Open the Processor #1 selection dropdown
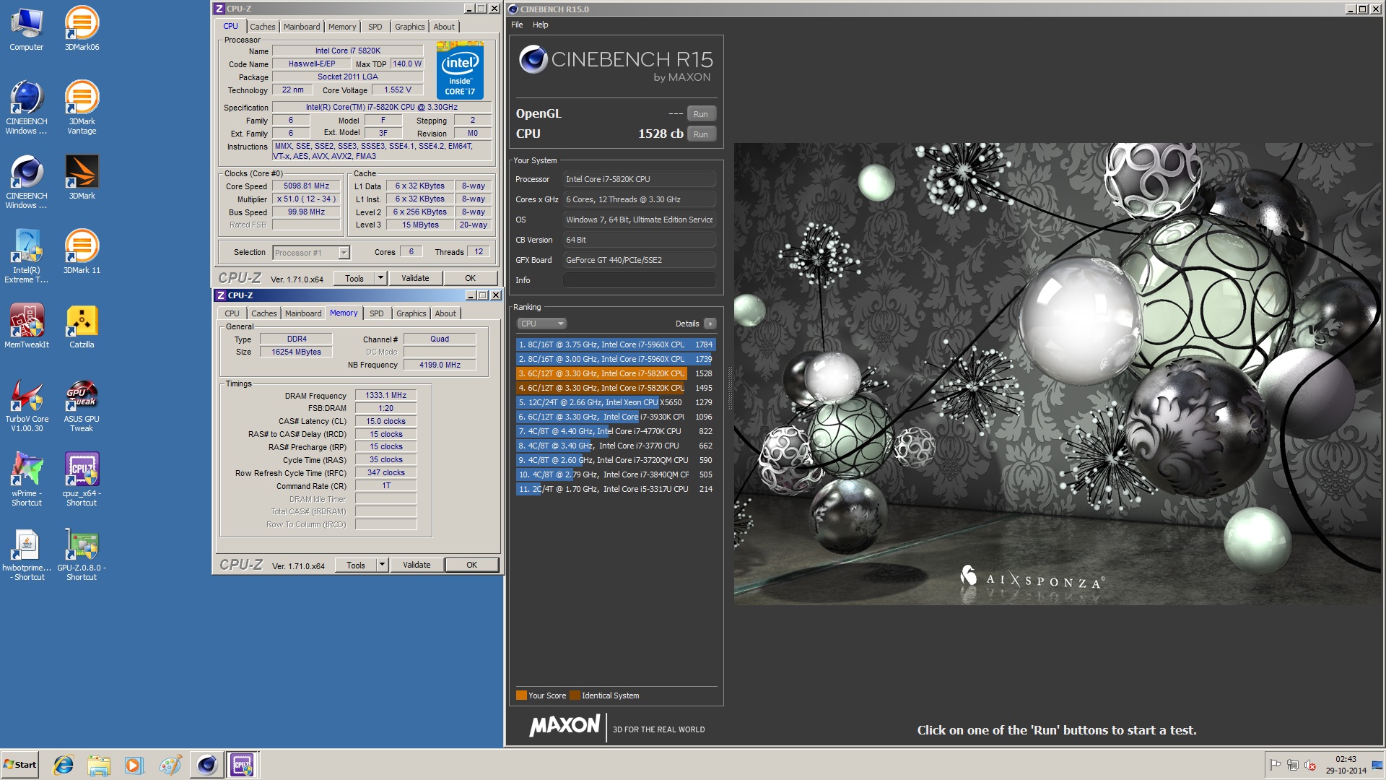This screenshot has height=780, width=1386. click(x=311, y=253)
